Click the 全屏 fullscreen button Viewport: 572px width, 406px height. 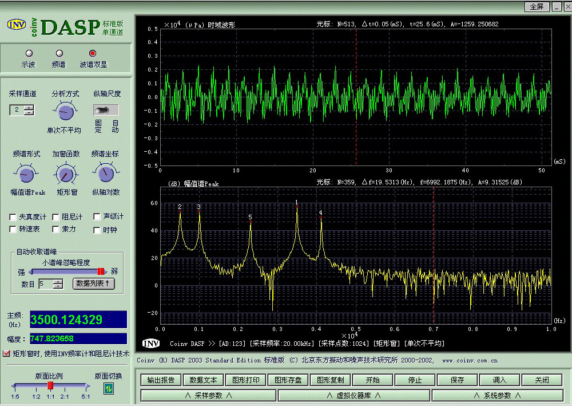point(537,6)
